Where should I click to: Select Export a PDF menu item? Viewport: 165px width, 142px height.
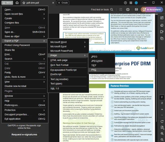[x=25, y=41]
